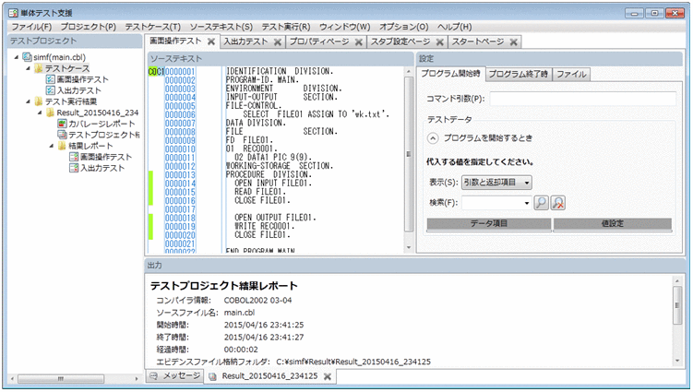This screenshot has height=392, width=693.
Task: Click icon of 画面操作テスト under テストケース
Action: coord(51,79)
